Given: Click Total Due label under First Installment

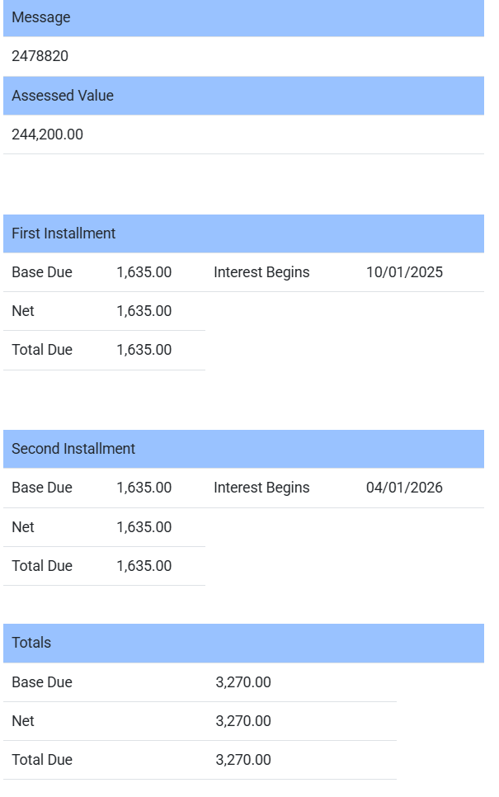Looking at the screenshot, I should 42,350.
